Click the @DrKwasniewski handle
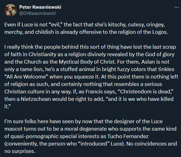181x157 pixels. [38, 13]
